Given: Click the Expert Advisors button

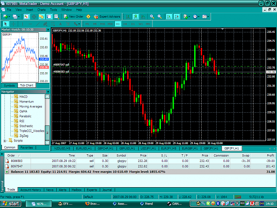Looking at the screenshot, I should coord(107,16).
